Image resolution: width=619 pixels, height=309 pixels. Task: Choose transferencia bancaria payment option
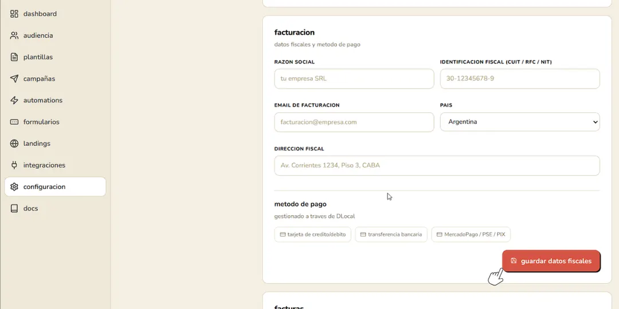point(391,235)
